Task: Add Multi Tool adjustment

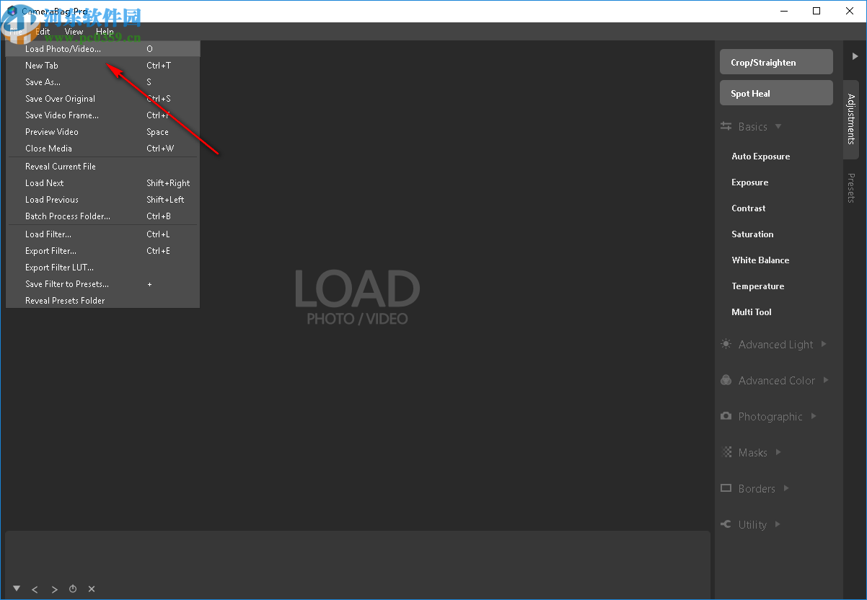Action: click(752, 312)
